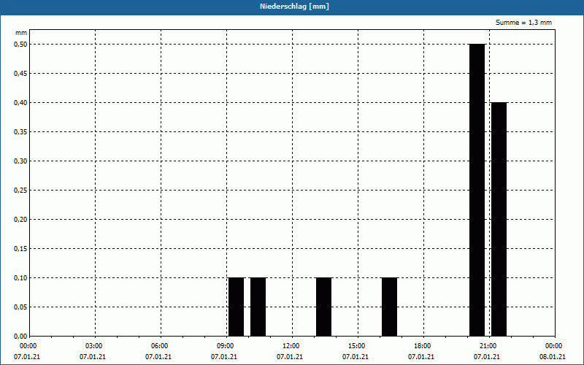Select the 0,10 bar after 12:00
Viewport: 584px width, 365px height.
point(323,307)
